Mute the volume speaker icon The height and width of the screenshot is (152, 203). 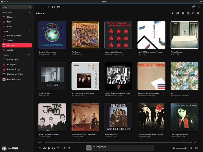[174, 148]
